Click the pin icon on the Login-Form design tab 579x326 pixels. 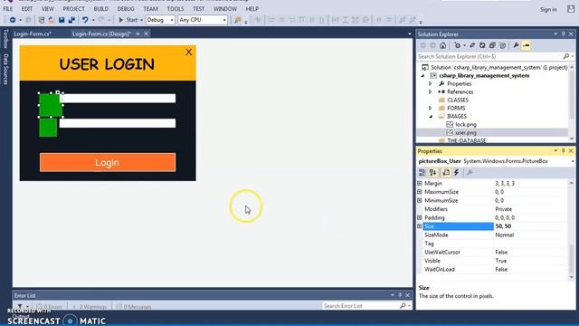[138, 34]
